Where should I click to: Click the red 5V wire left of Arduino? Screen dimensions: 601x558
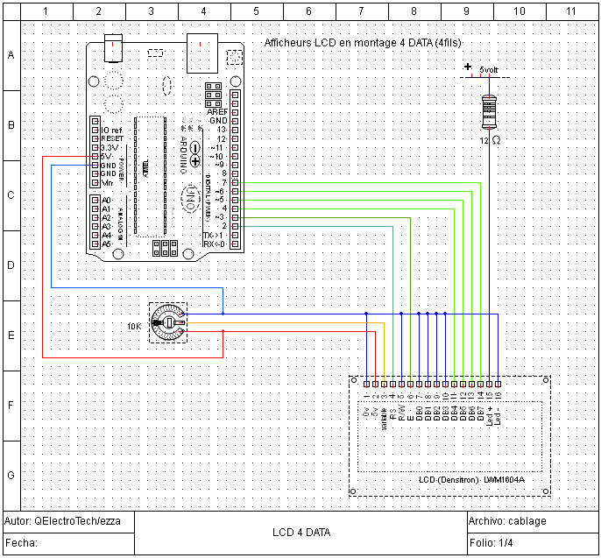click(x=43, y=257)
